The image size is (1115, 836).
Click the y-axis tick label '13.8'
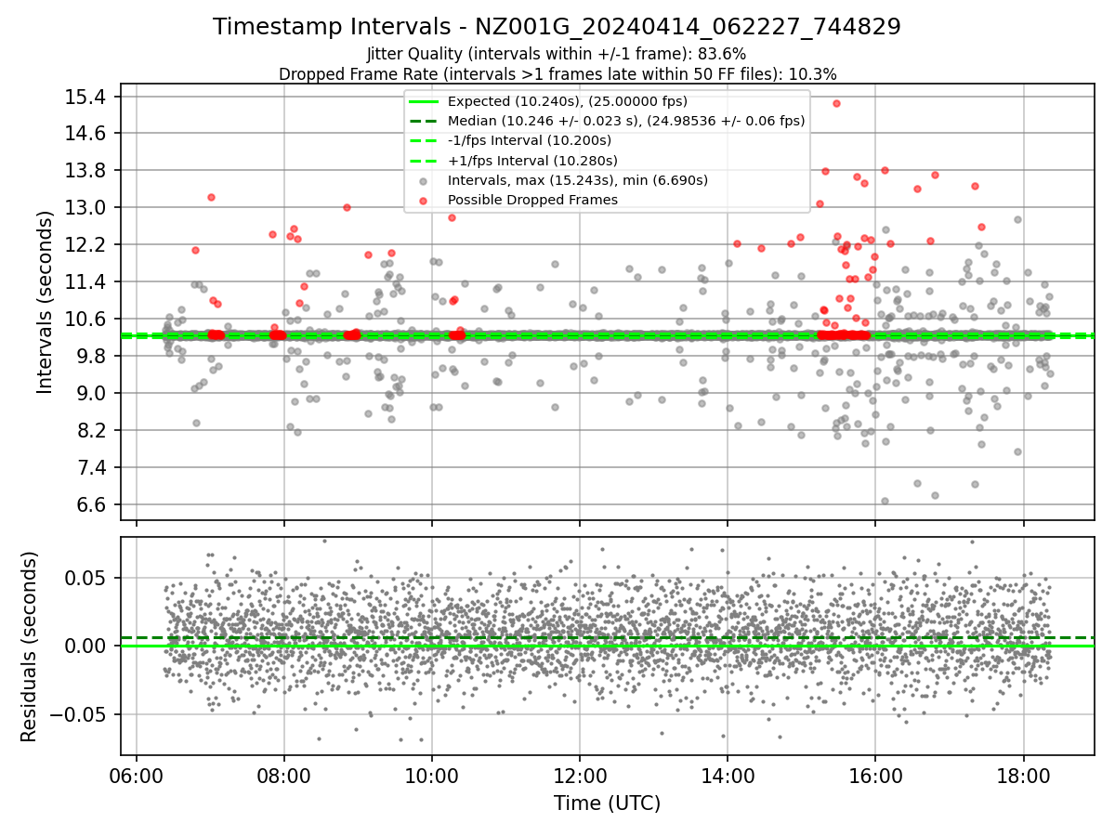[87, 171]
